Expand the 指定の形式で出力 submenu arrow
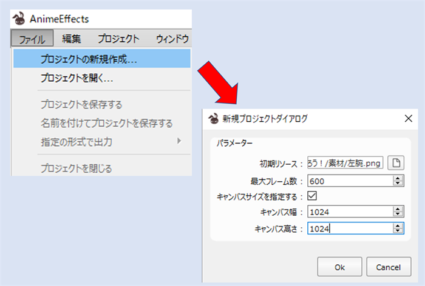The image size is (425, 286). pos(179,141)
